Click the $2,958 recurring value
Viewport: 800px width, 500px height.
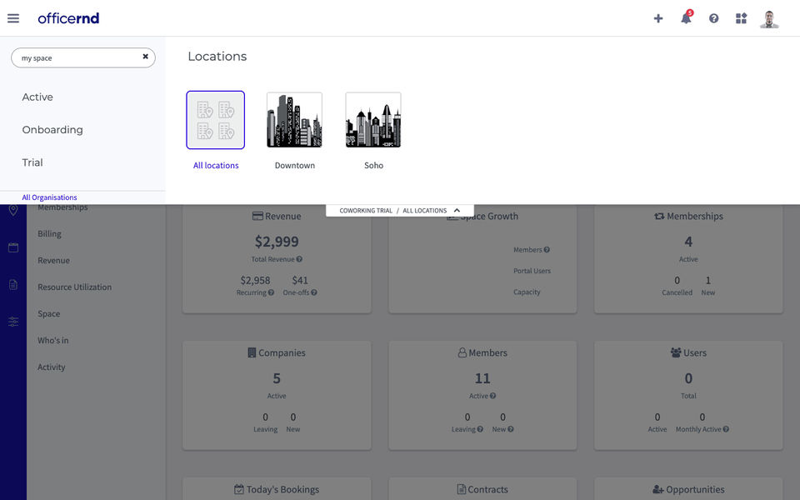pyautogui.click(x=255, y=280)
